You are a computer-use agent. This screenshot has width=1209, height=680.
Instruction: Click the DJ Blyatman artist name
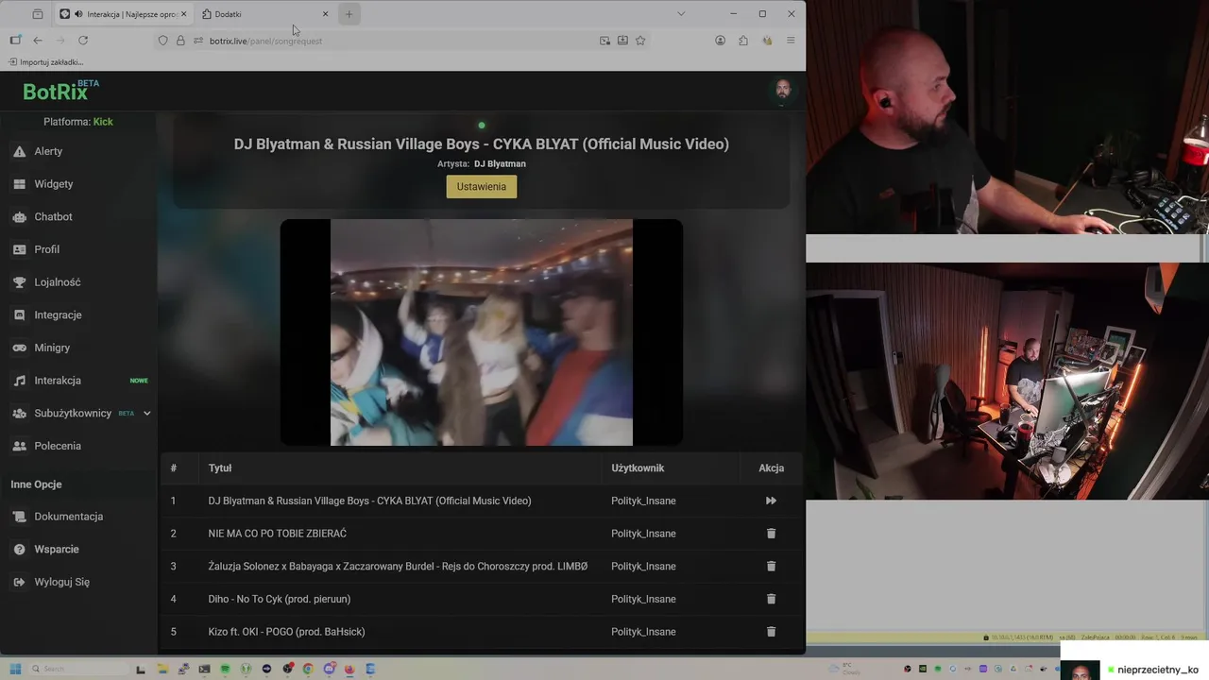(500, 164)
